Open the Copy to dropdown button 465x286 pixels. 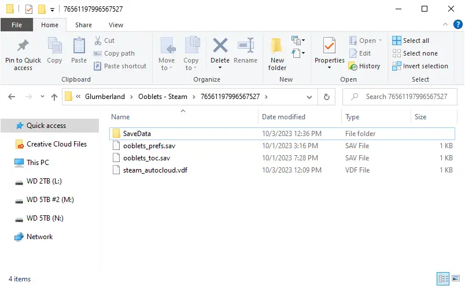[x=191, y=54]
